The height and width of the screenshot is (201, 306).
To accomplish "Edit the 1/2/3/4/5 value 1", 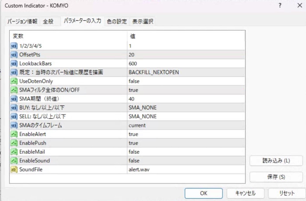I will (186, 46).
